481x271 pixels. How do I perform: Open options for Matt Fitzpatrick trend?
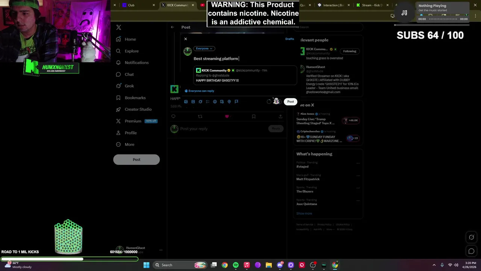[x=358, y=176]
